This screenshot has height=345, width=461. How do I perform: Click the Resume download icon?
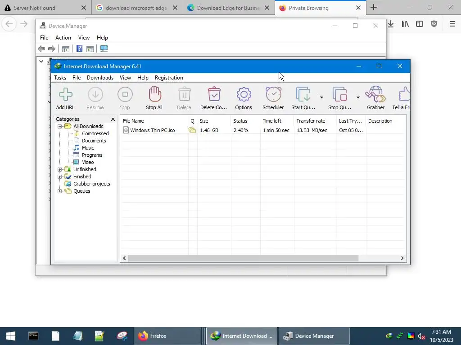(x=95, y=94)
